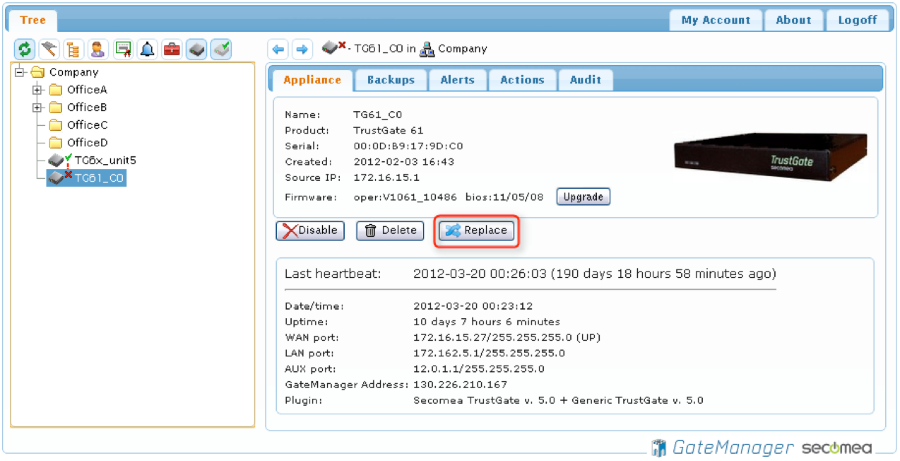
Task: Select the OfficeC folder
Action: point(88,125)
